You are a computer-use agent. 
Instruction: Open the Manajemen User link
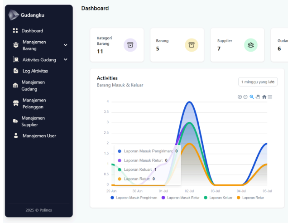39,136
